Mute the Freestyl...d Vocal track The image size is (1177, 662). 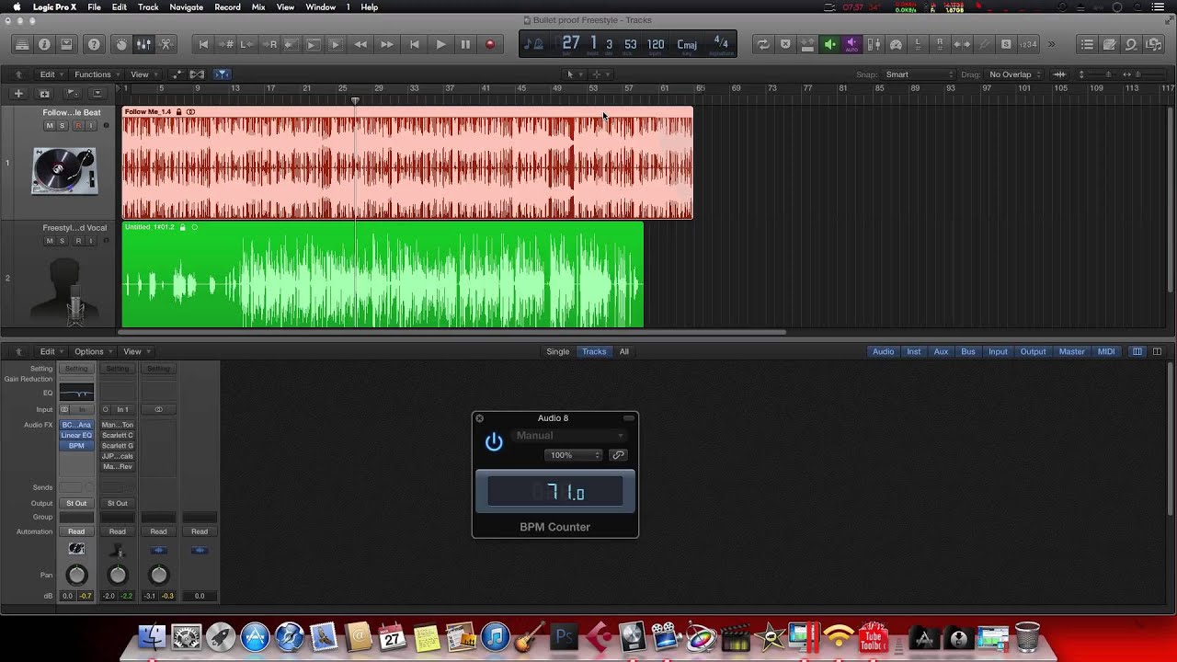pos(50,241)
